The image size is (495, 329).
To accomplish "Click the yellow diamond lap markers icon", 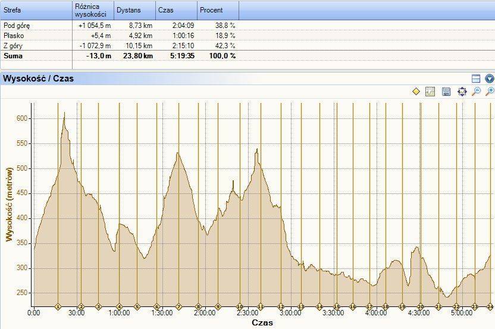I will [416, 92].
